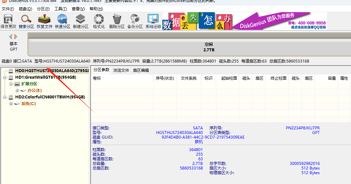This screenshot has width=351, height=184.
Task: Select HD0:HGSTHUS724030ALA640 in the disk tree
Action: pos(52,71)
